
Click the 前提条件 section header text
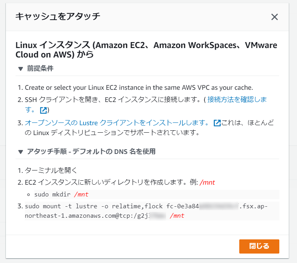click(x=40, y=69)
